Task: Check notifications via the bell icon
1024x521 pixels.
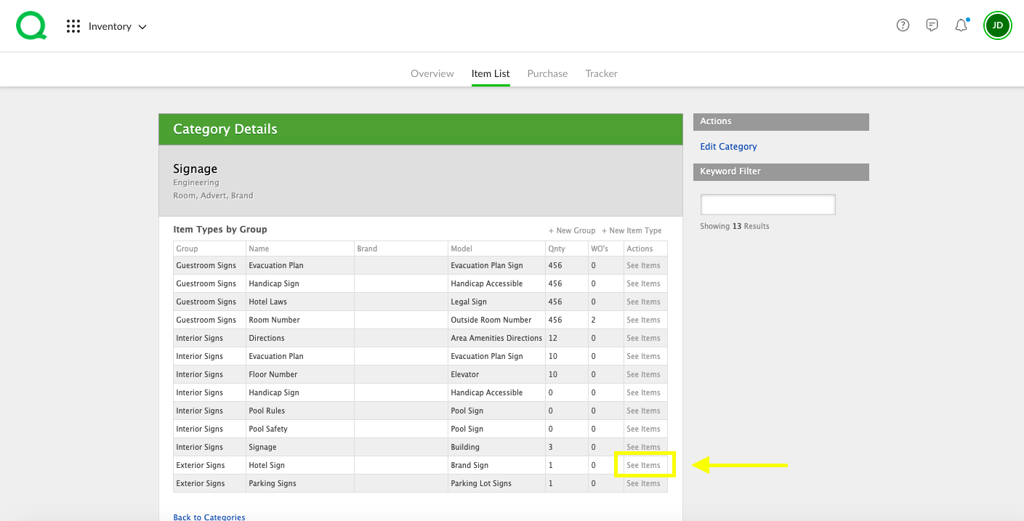Action: 961,25
